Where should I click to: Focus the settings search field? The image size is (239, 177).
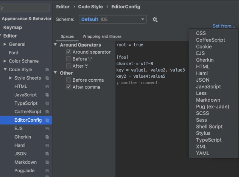coord(25,8)
